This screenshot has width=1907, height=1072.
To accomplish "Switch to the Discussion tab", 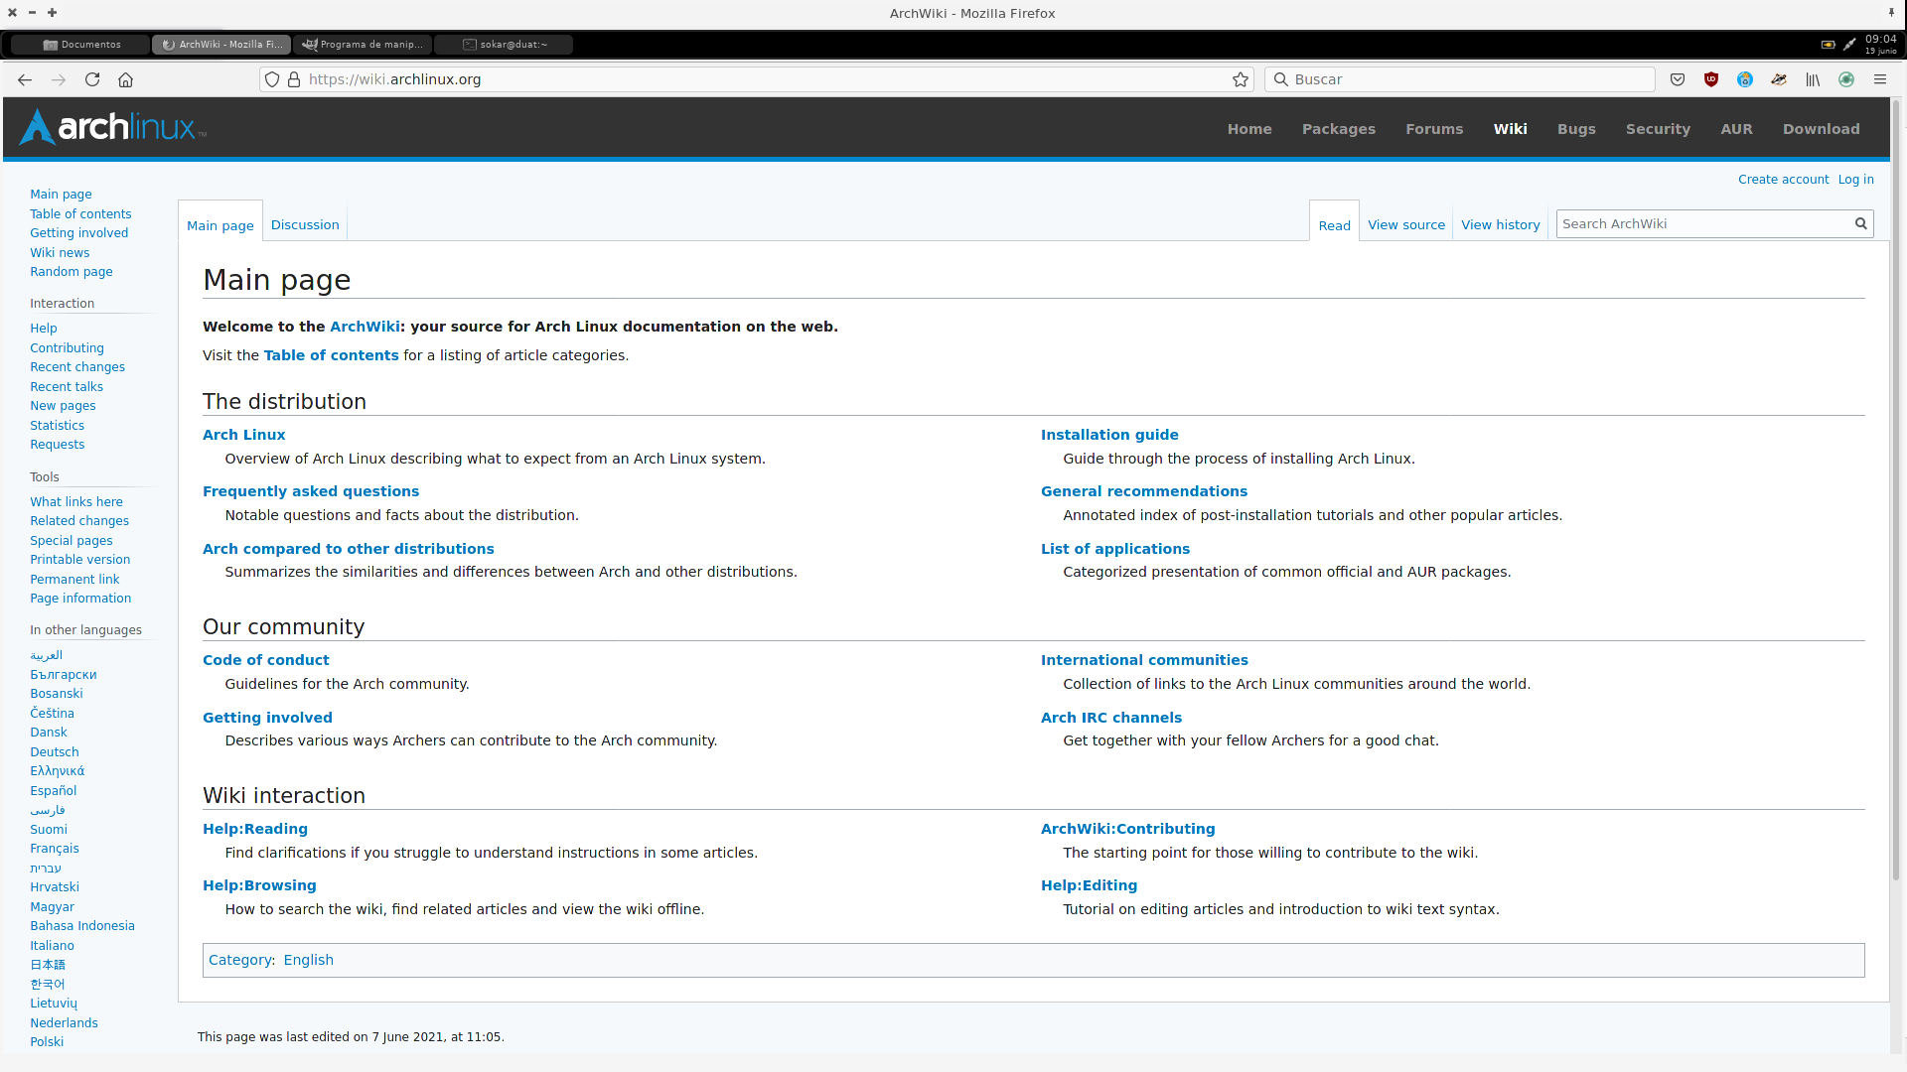I will tap(305, 225).
